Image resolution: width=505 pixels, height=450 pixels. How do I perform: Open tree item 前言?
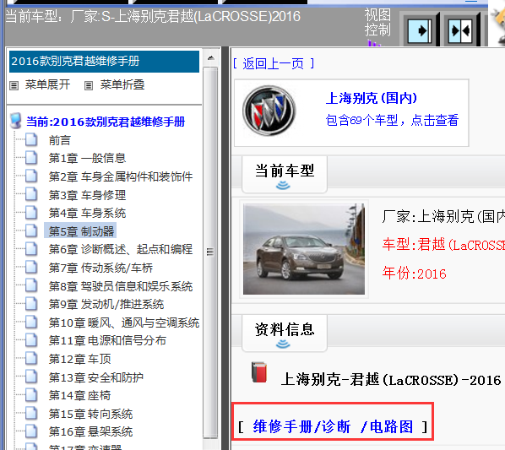[60, 140]
